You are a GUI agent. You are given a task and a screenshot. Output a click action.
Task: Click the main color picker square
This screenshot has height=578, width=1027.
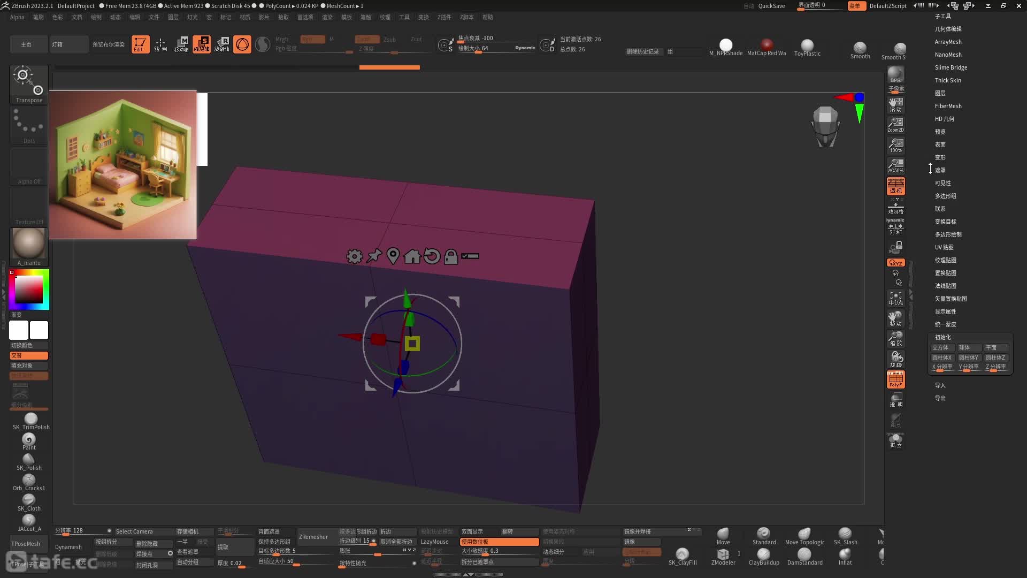pos(29,290)
